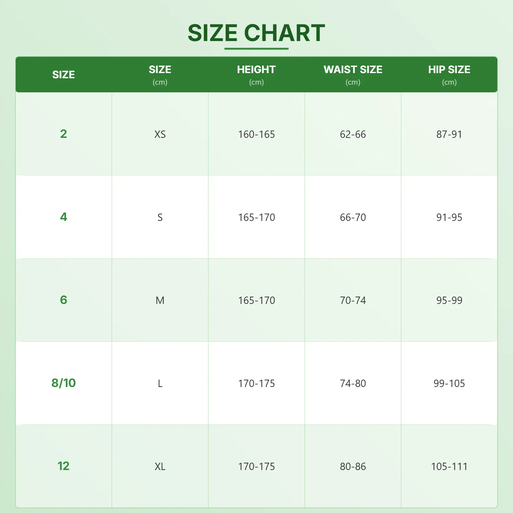Screen dimensions: 513x513
Task: Click size 2 row label
Action: [x=63, y=134]
